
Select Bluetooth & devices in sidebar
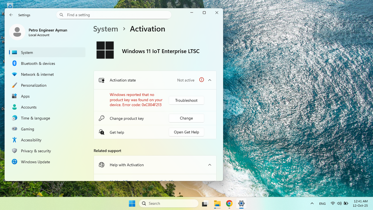47,63
